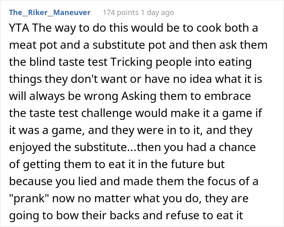
Task: Open The_Riker_Maneuver user profile link
Action: point(49,13)
